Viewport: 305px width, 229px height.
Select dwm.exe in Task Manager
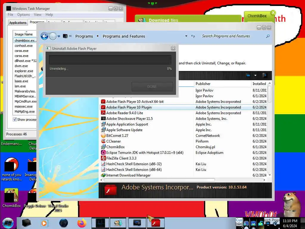21,66
